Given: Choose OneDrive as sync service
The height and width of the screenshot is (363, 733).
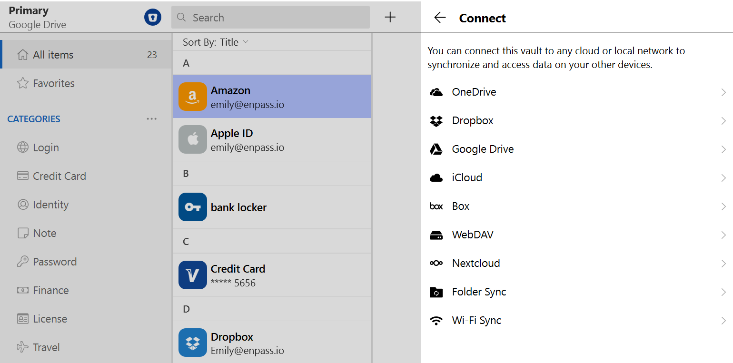Looking at the screenshot, I should (577, 92).
